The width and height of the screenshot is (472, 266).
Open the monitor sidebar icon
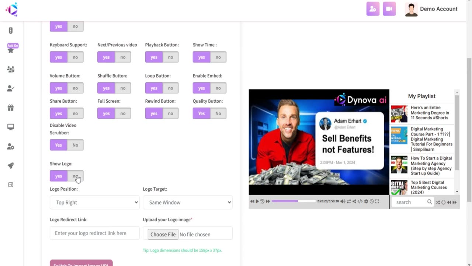pos(11,127)
